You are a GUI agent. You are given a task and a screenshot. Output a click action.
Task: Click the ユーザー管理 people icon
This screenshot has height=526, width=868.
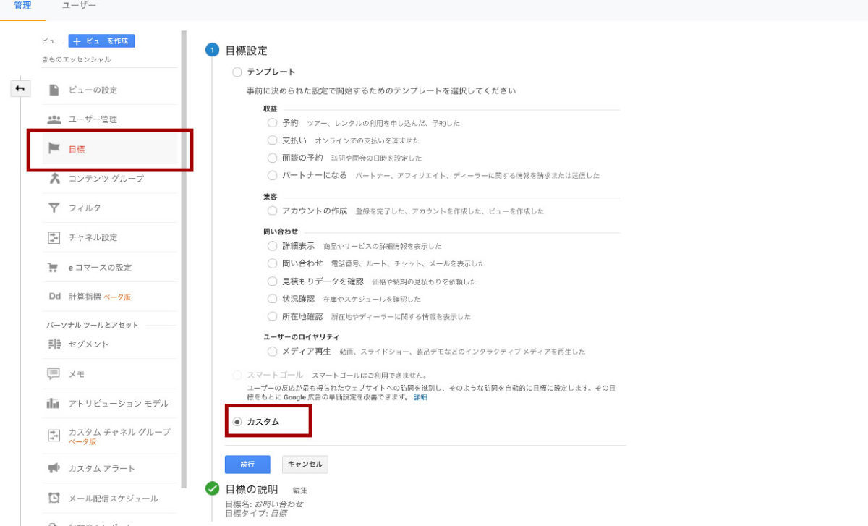[54, 119]
